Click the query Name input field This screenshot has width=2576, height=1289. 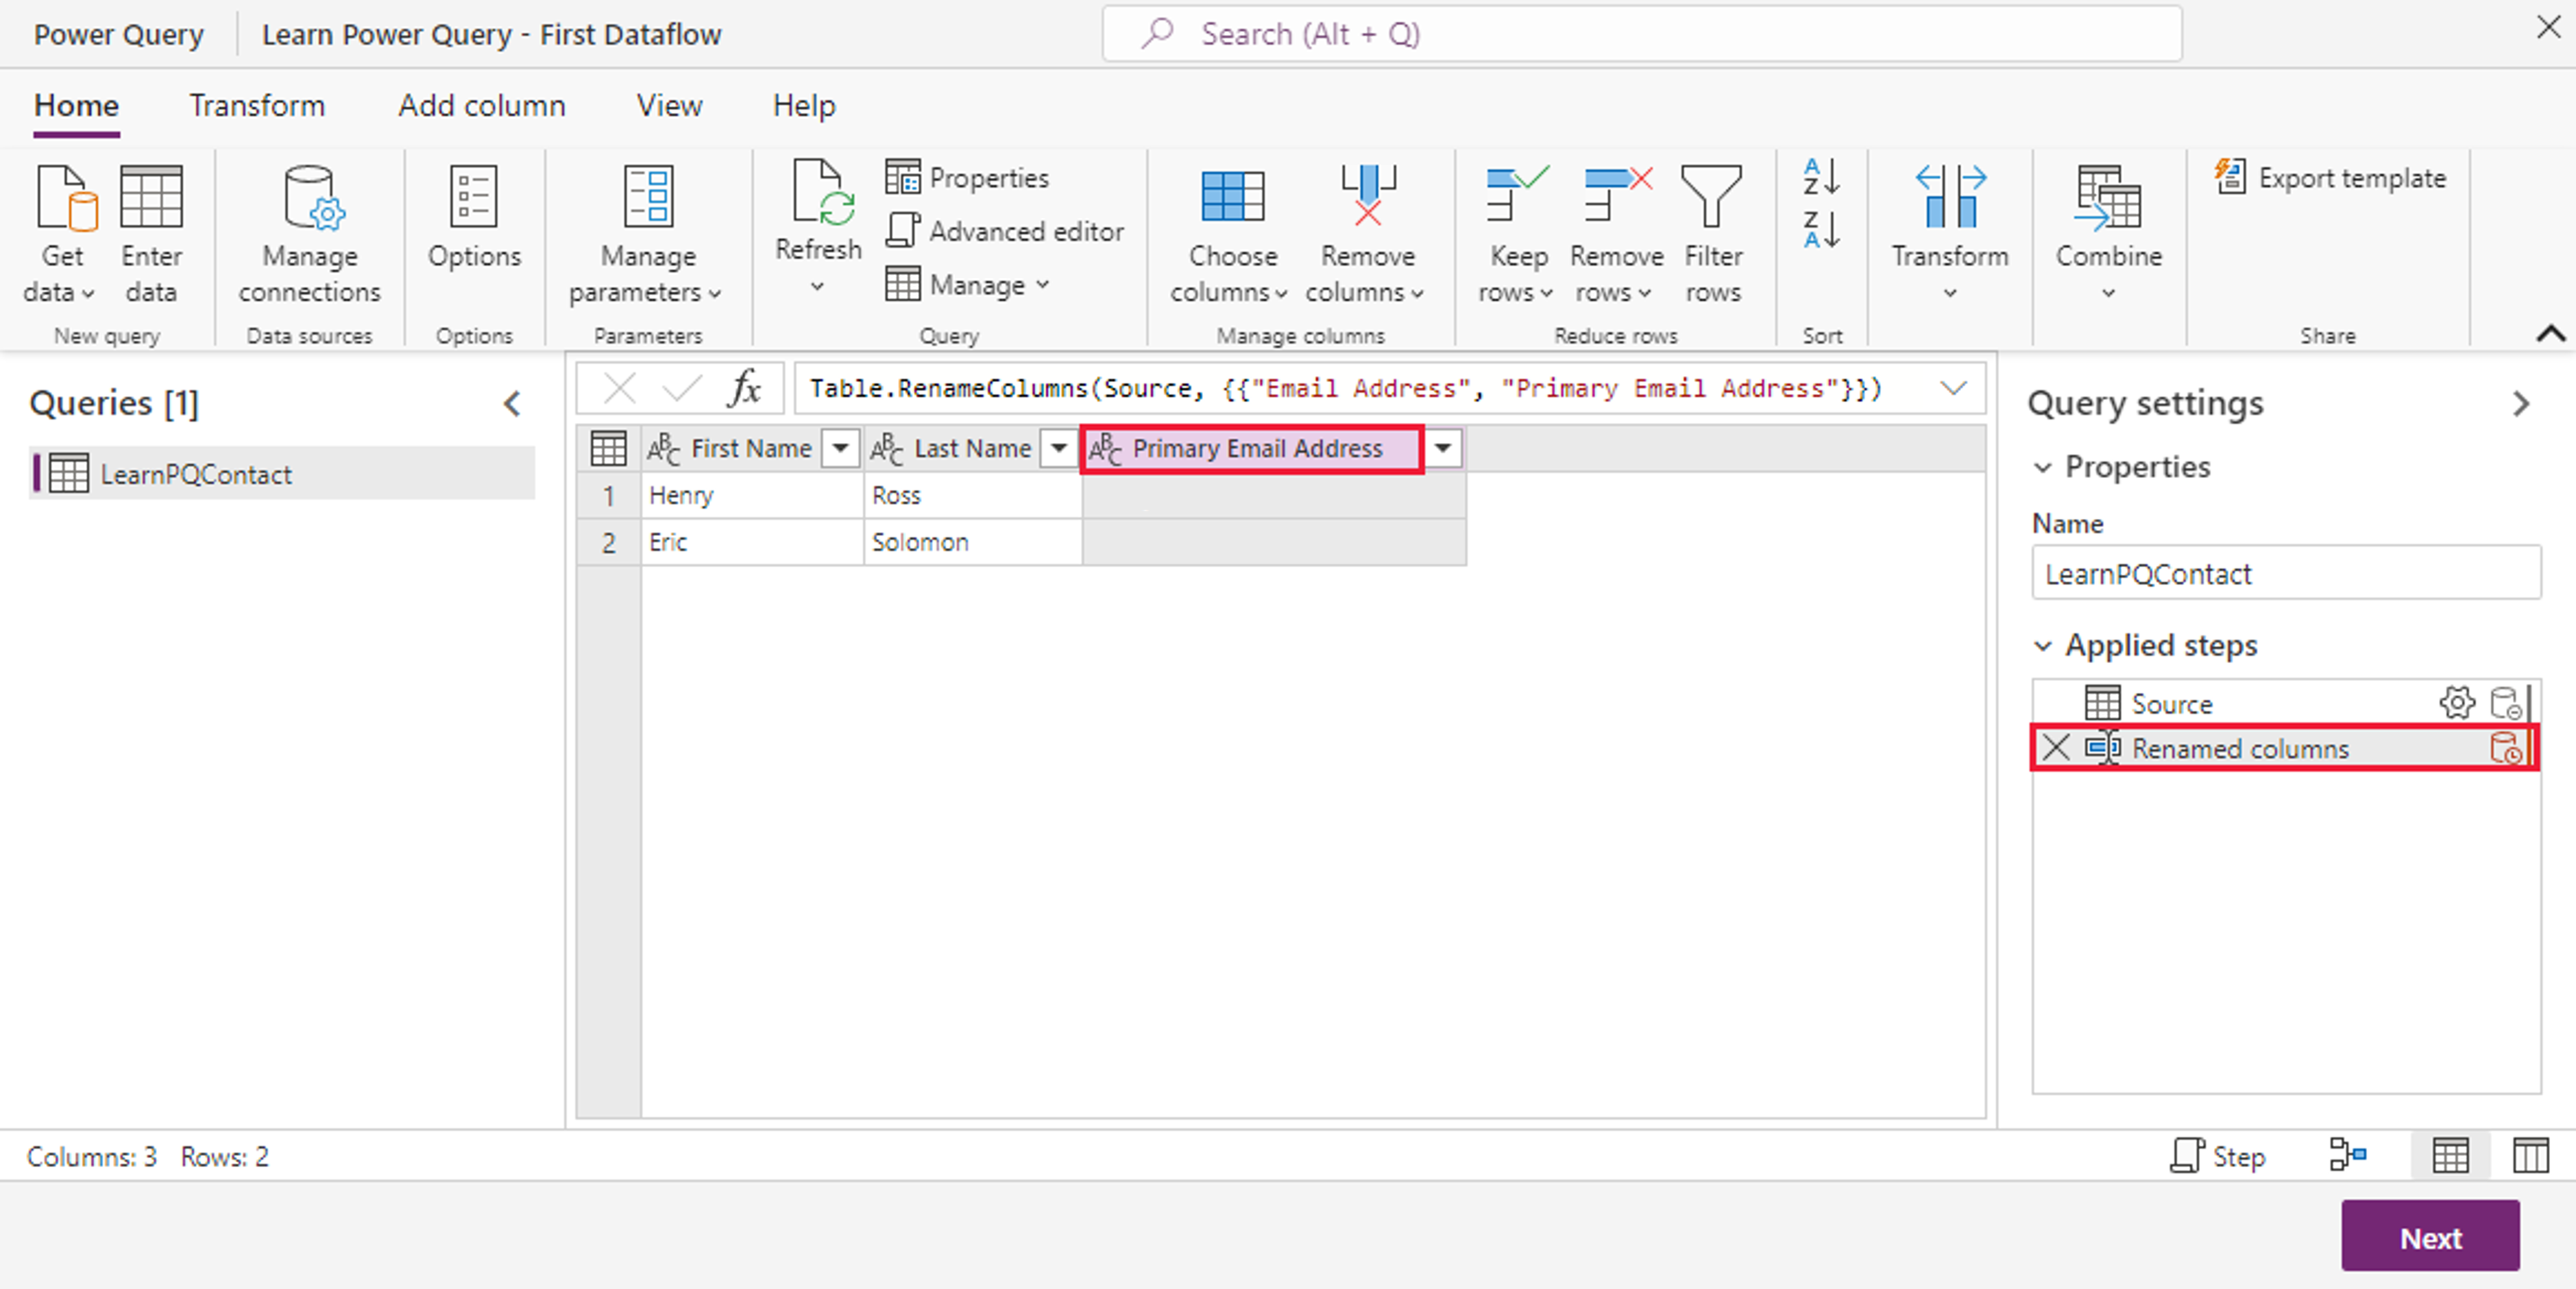[2285, 574]
